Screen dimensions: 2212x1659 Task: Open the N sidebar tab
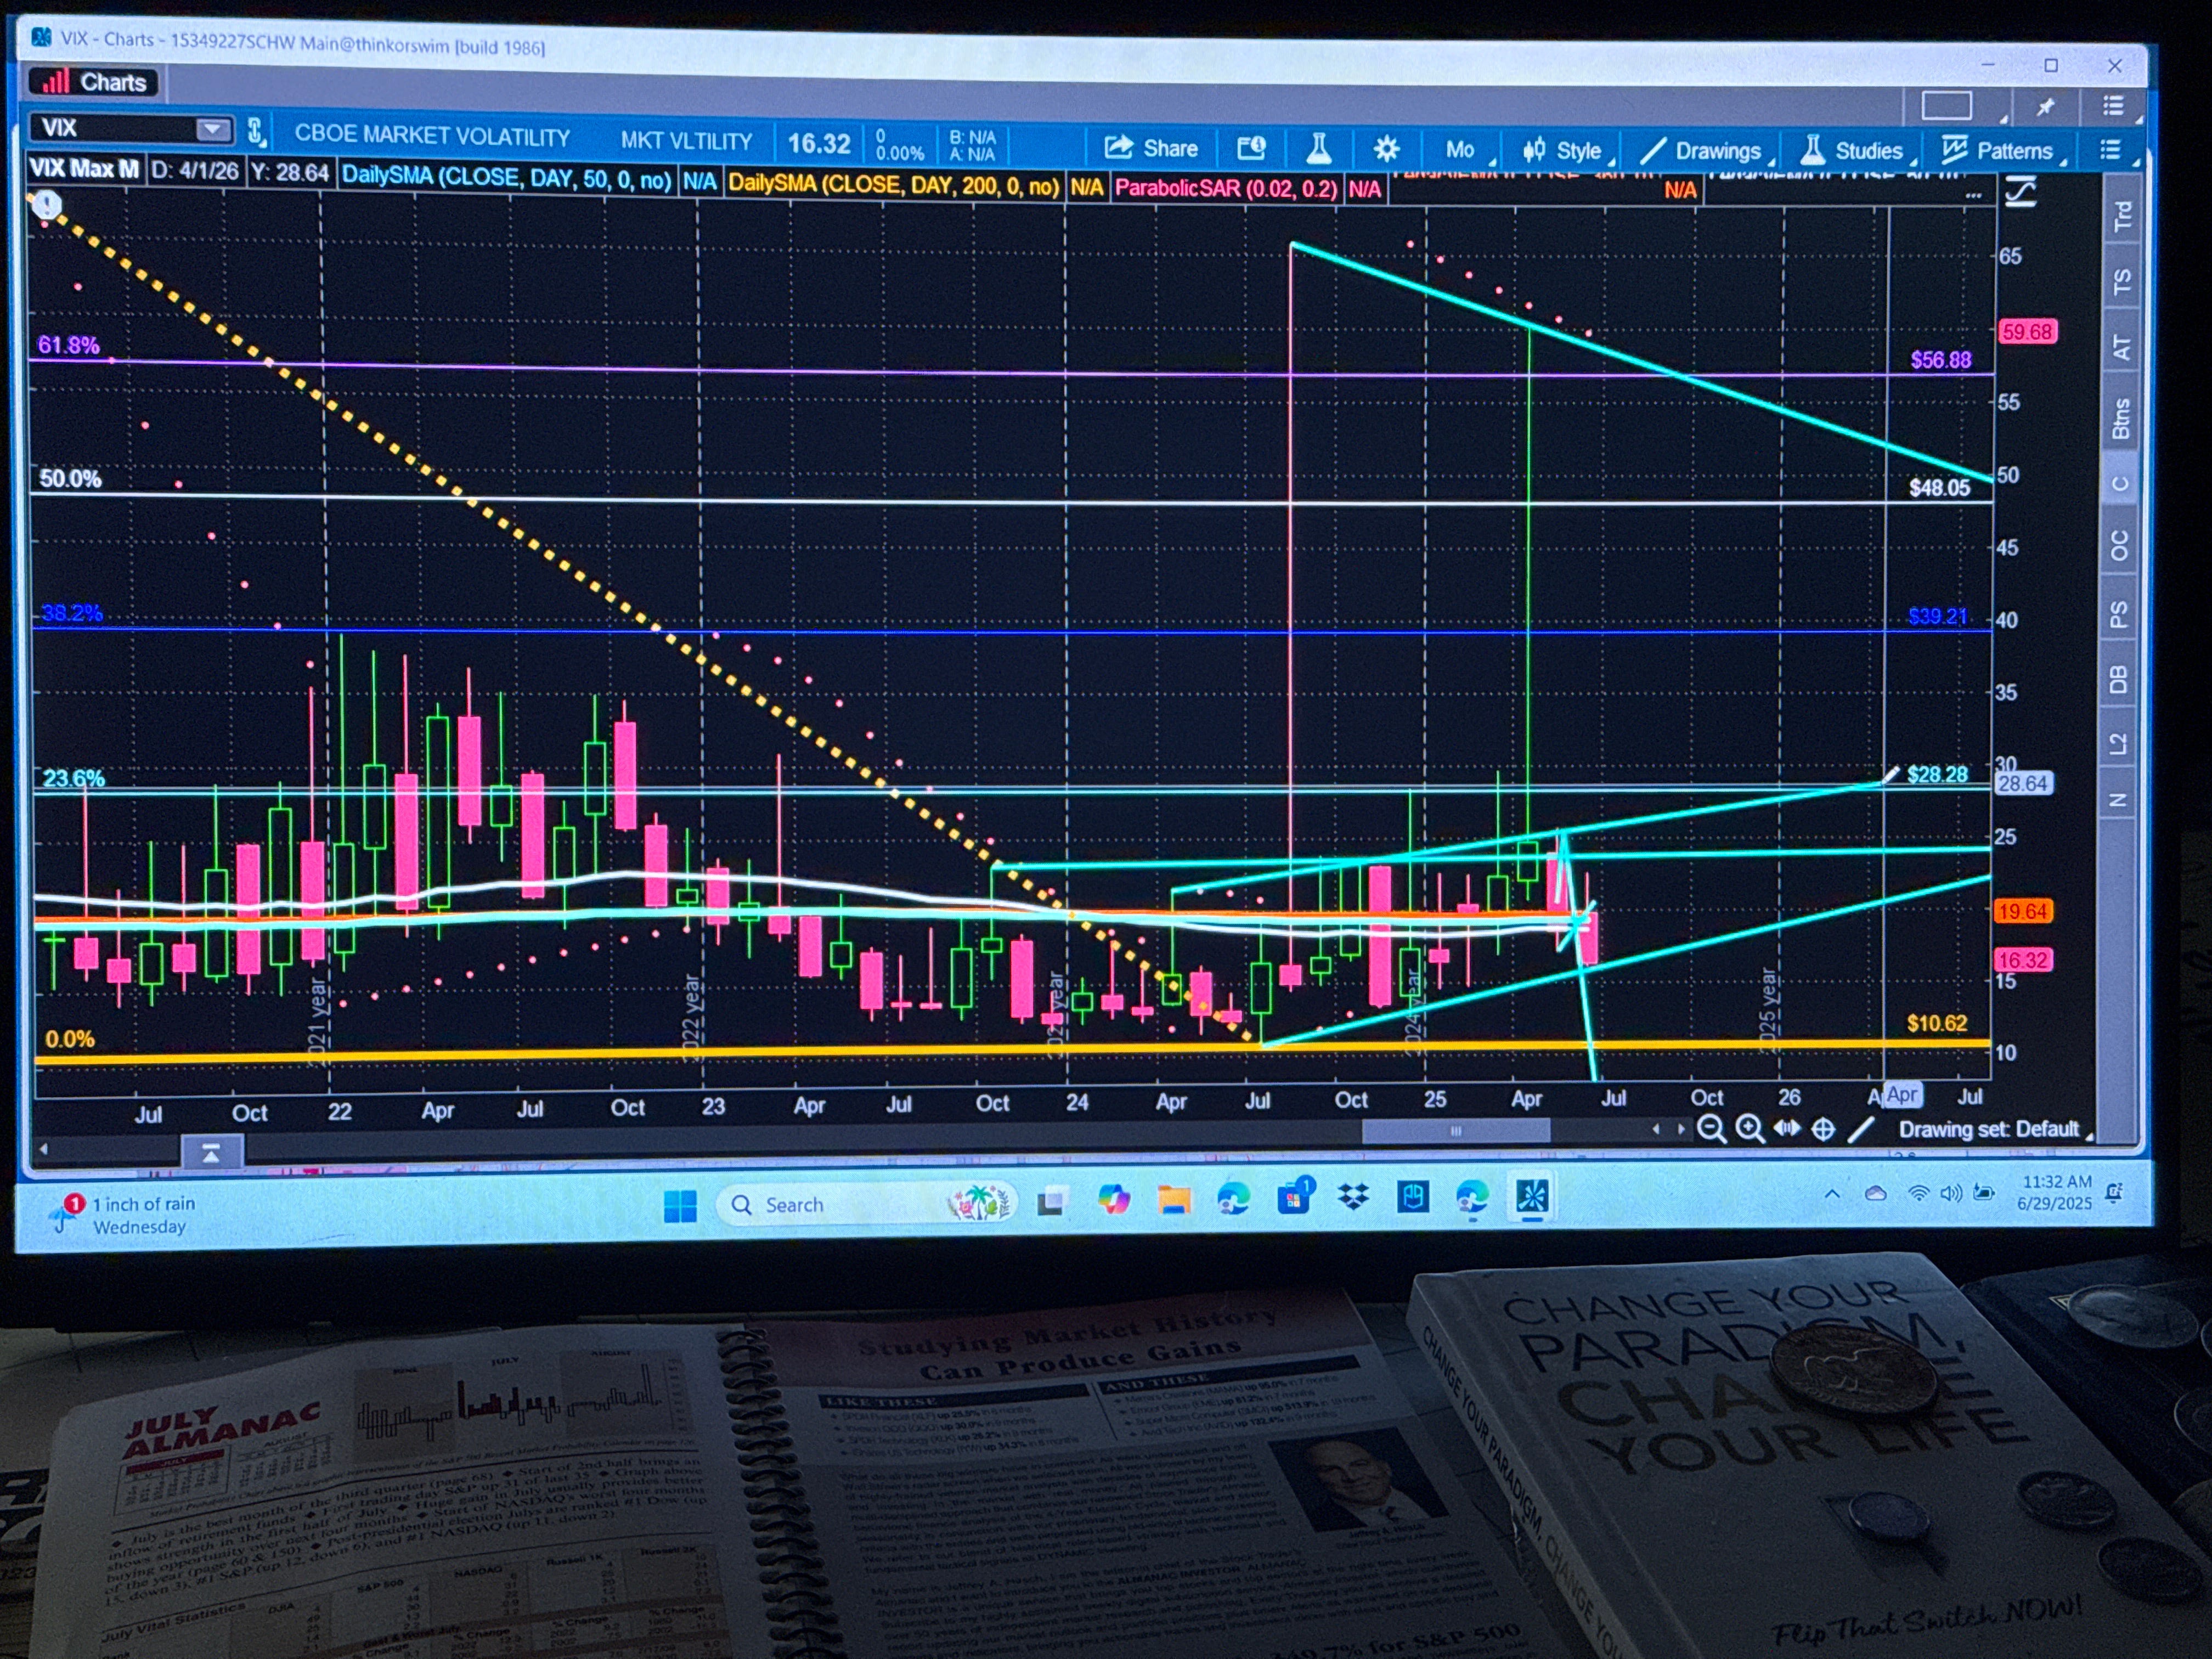point(2117,799)
